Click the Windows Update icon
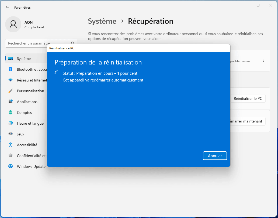The image size is (278, 218). click(11, 166)
